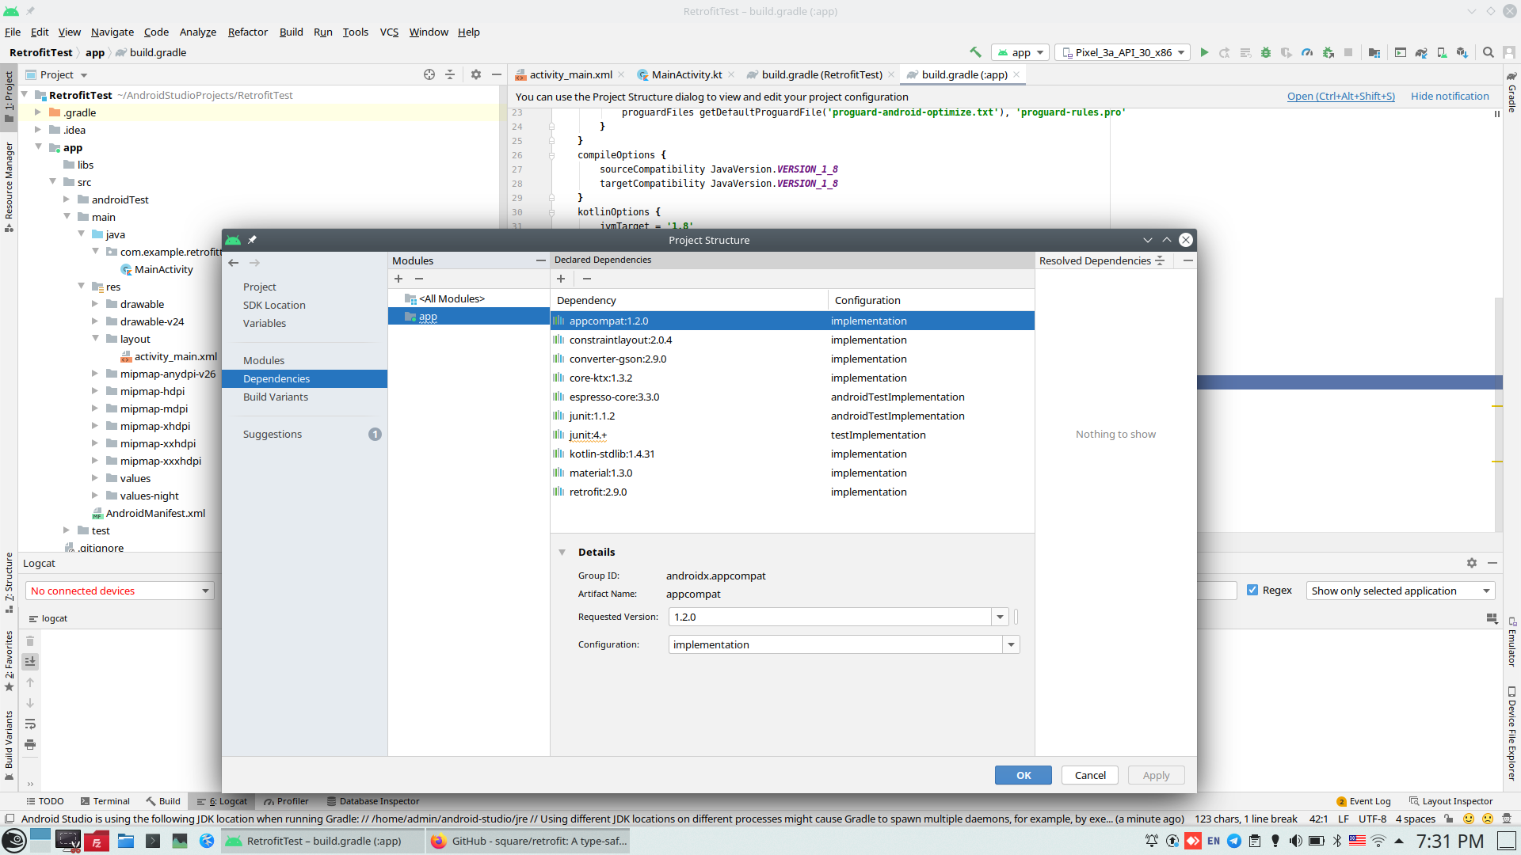1521x855 pixels.
Task: Select the retrofit:2.9.0 dependency row
Action: point(598,492)
